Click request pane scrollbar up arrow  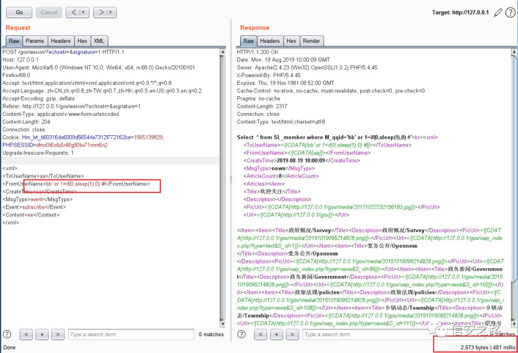(223, 52)
